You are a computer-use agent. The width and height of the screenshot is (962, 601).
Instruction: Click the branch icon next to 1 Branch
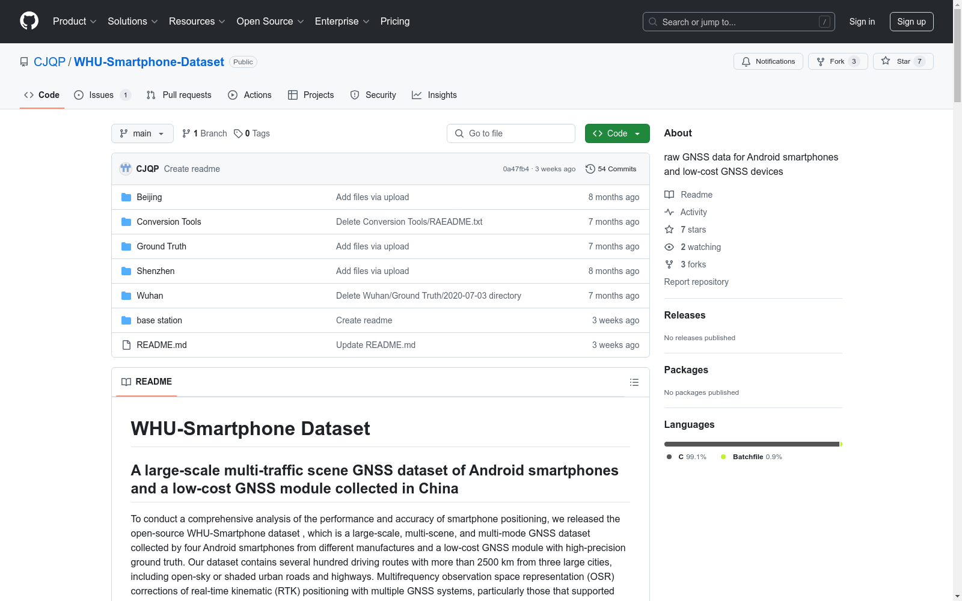186,133
